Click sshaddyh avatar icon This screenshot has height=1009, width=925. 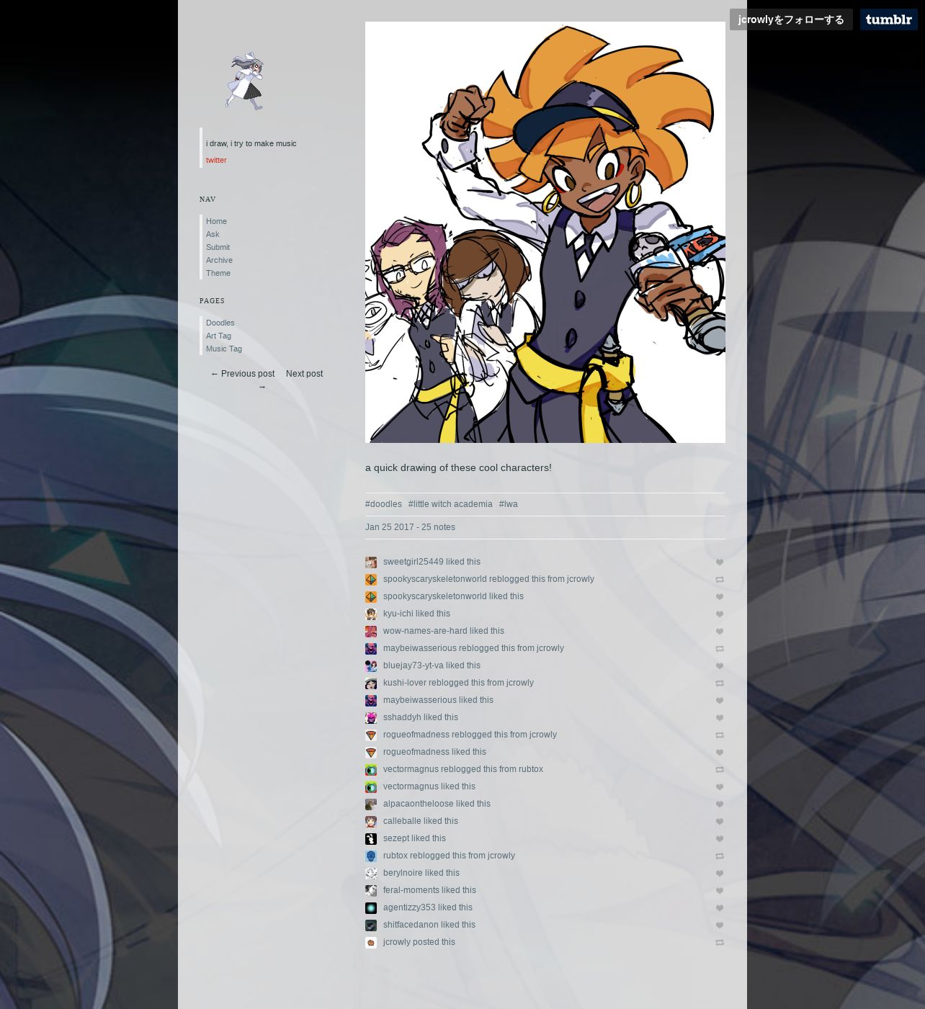click(371, 718)
